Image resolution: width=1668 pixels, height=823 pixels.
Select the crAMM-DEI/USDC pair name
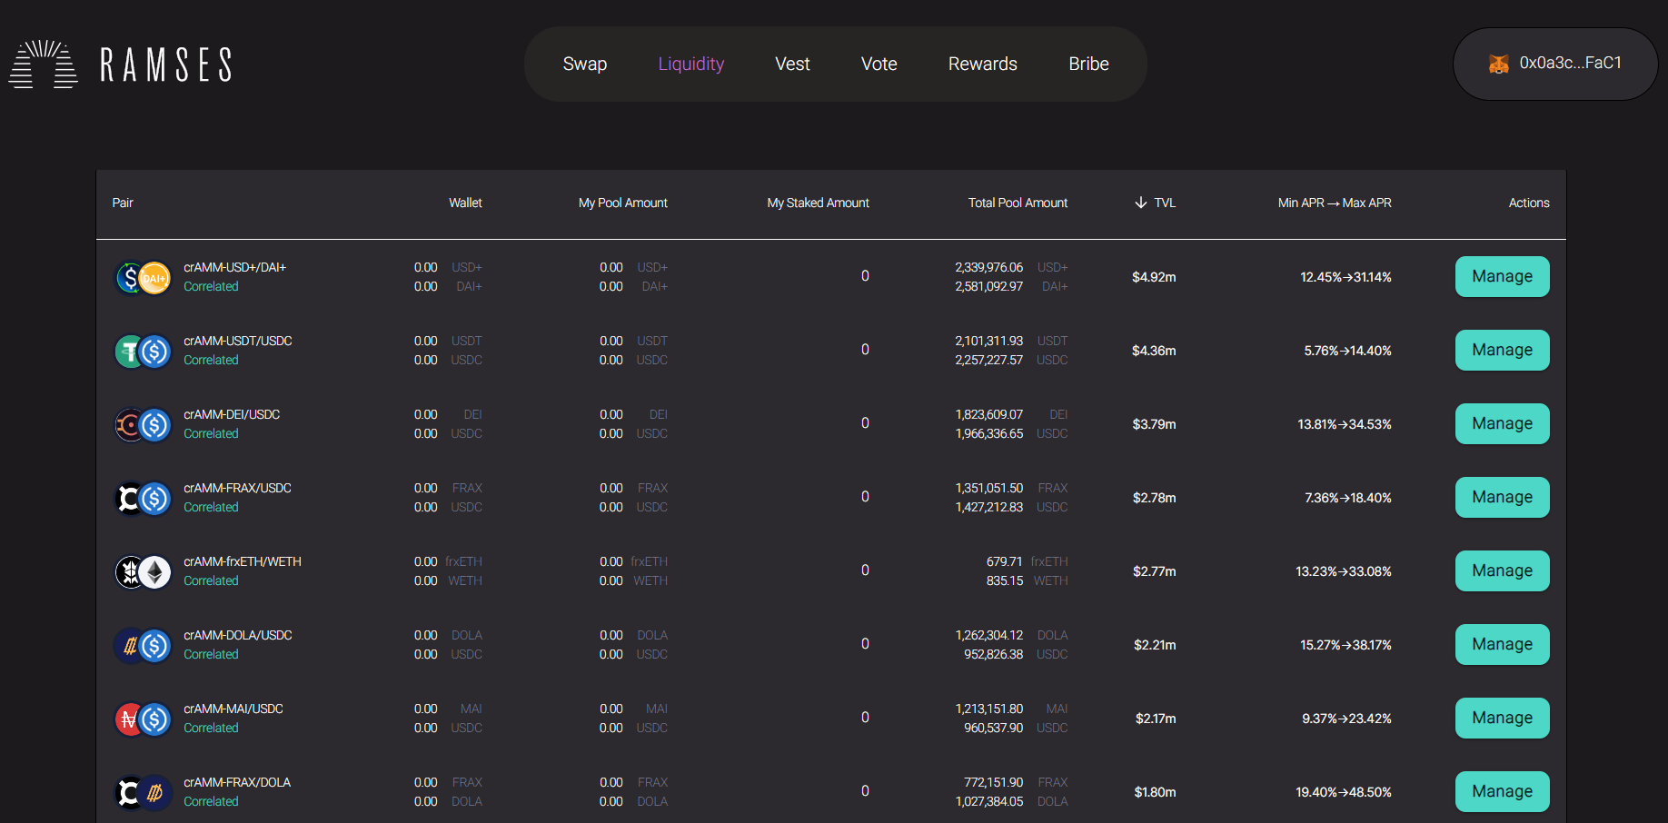pyautogui.click(x=232, y=414)
